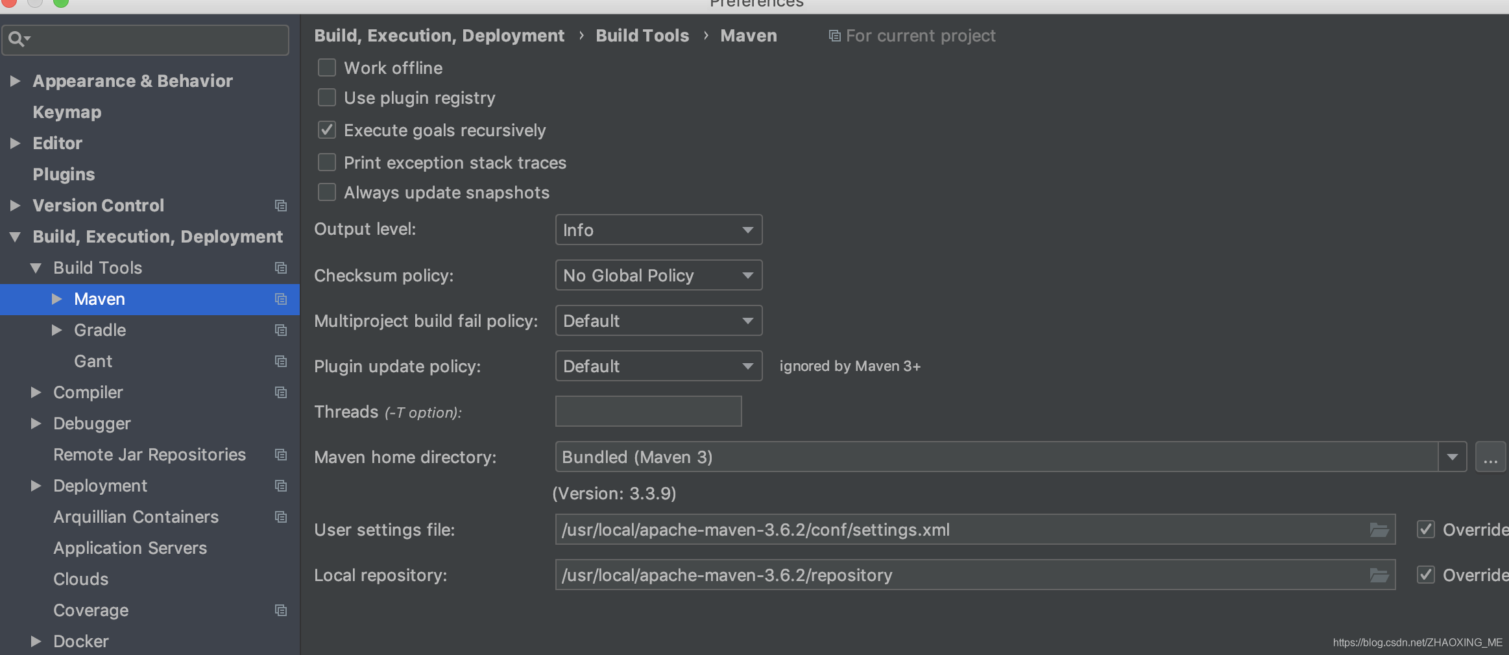Click project-level icon beside Arquillian Containers
The image size is (1509, 655).
point(281,517)
